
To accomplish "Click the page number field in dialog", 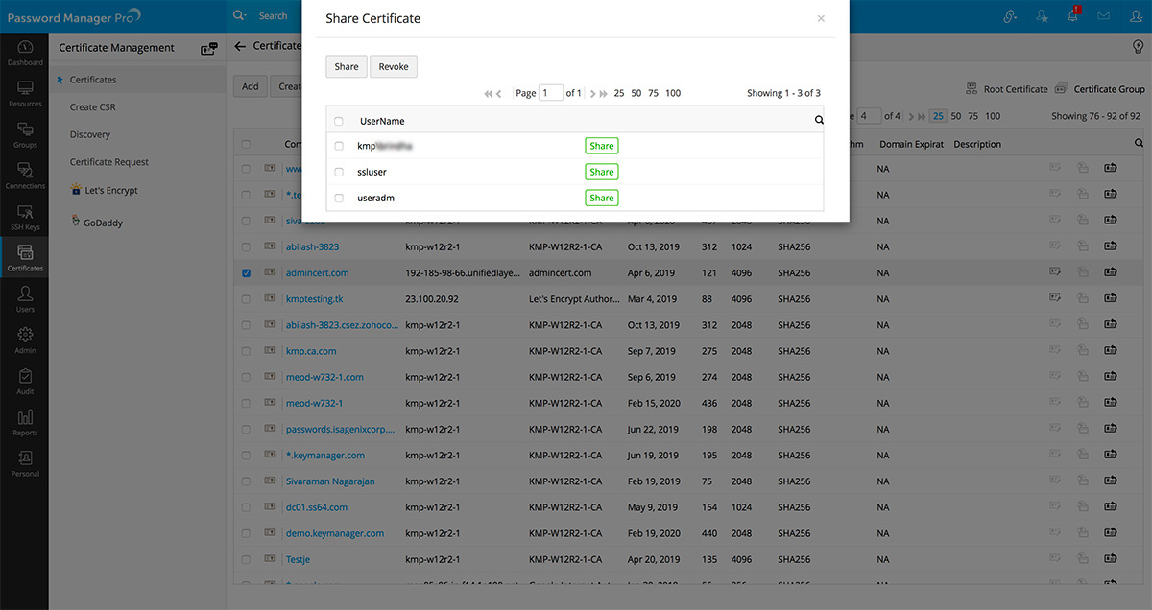I will [550, 93].
